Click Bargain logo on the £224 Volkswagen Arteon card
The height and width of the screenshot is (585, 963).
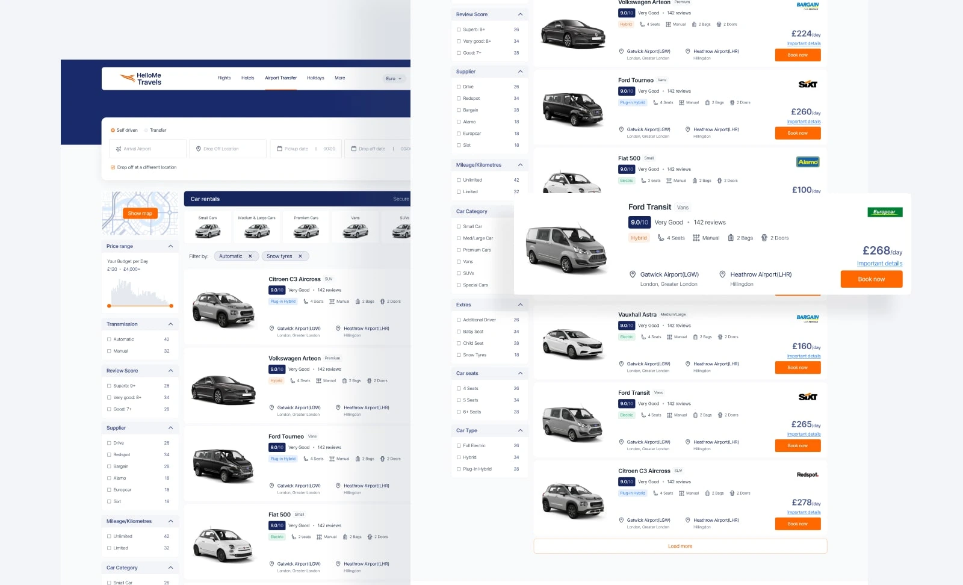pyautogui.click(x=808, y=5)
